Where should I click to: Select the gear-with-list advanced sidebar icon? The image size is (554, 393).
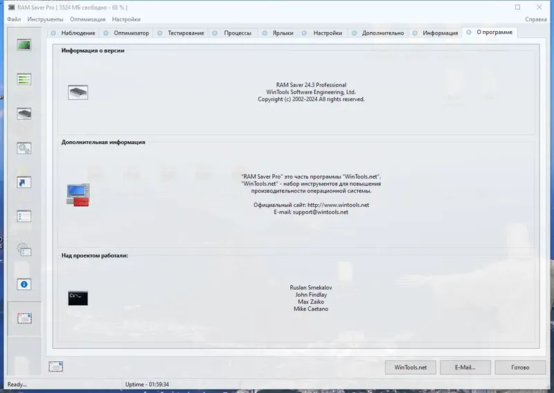click(24, 250)
